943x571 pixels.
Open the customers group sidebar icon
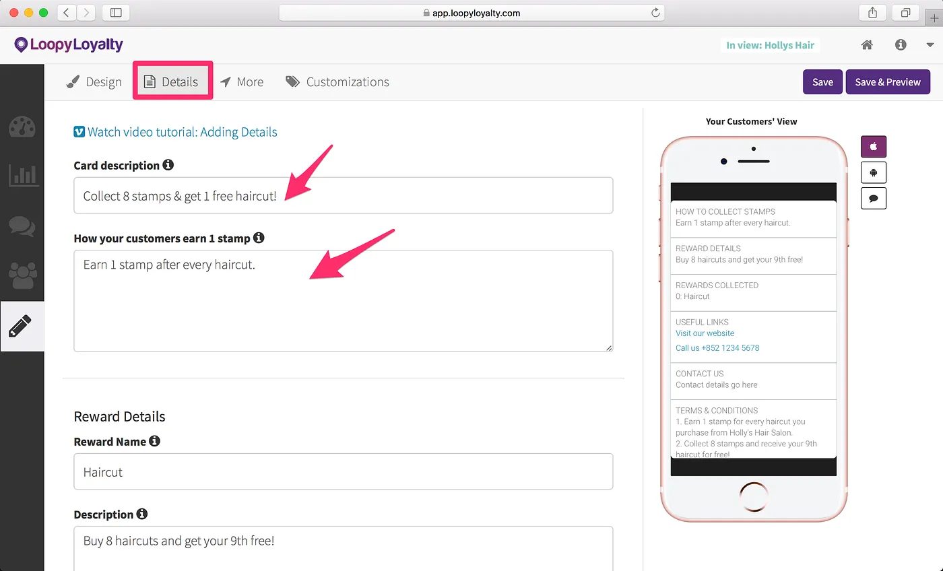click(22, 275)
